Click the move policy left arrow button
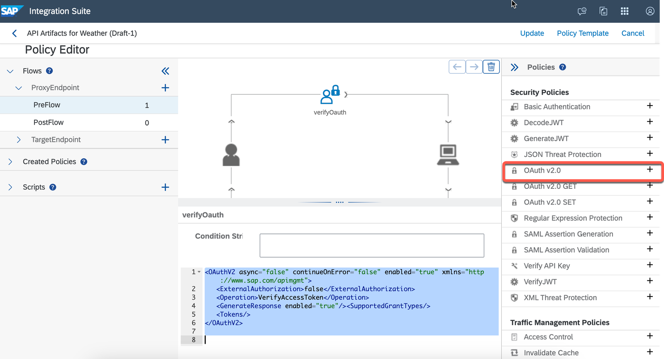Image resolution: width=664 pixels, height=359 pixels. [457, 67]
